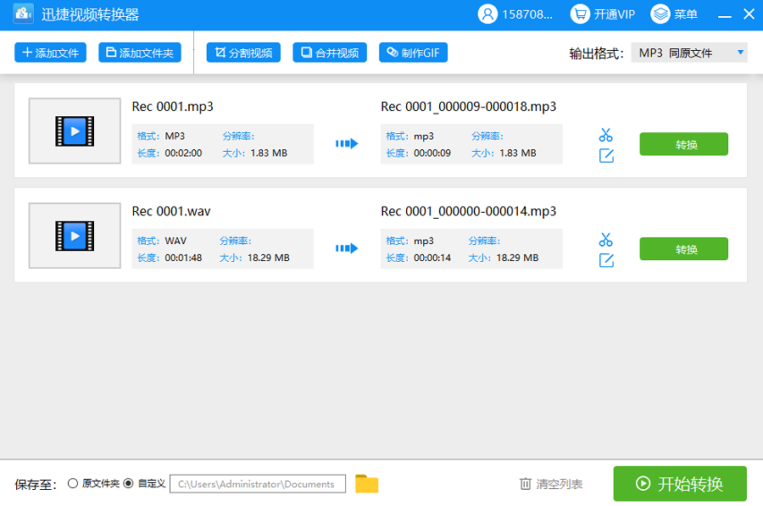Click the source format value WAV
This screenshot has width=763, height=506.
point(175,241)
